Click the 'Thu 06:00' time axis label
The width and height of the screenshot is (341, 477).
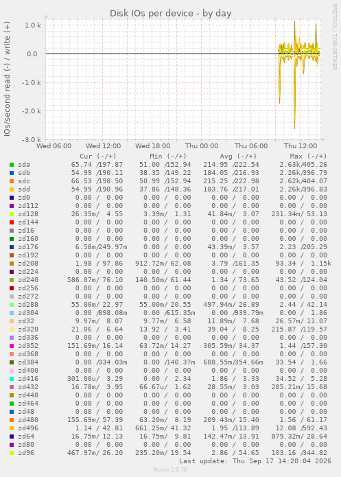(251, 146)
